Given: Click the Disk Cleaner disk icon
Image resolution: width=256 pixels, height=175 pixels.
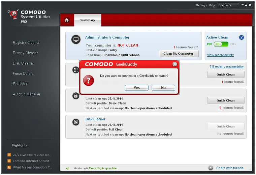Looking at the screenshot, I should click(x=76, y=122).
